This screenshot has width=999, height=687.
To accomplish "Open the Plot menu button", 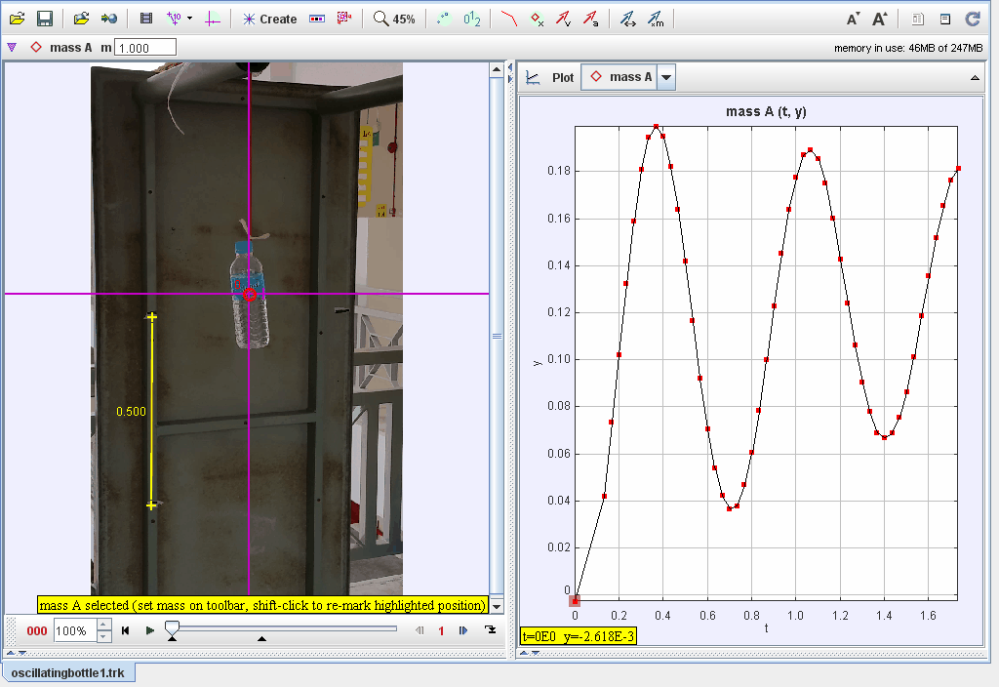I will click(x=551, y=77).
